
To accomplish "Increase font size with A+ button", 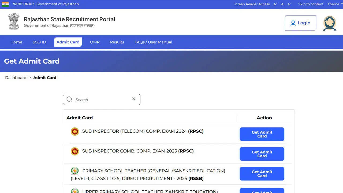I will click(x=275, y=4).
